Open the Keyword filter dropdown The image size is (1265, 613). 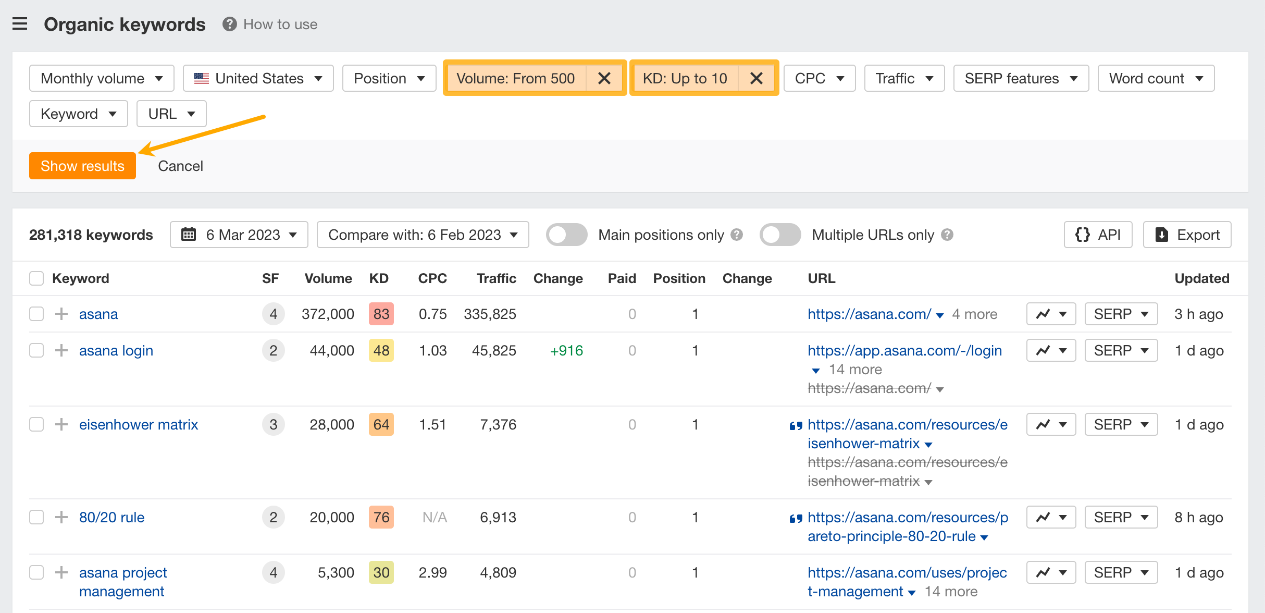coord(79,114)
